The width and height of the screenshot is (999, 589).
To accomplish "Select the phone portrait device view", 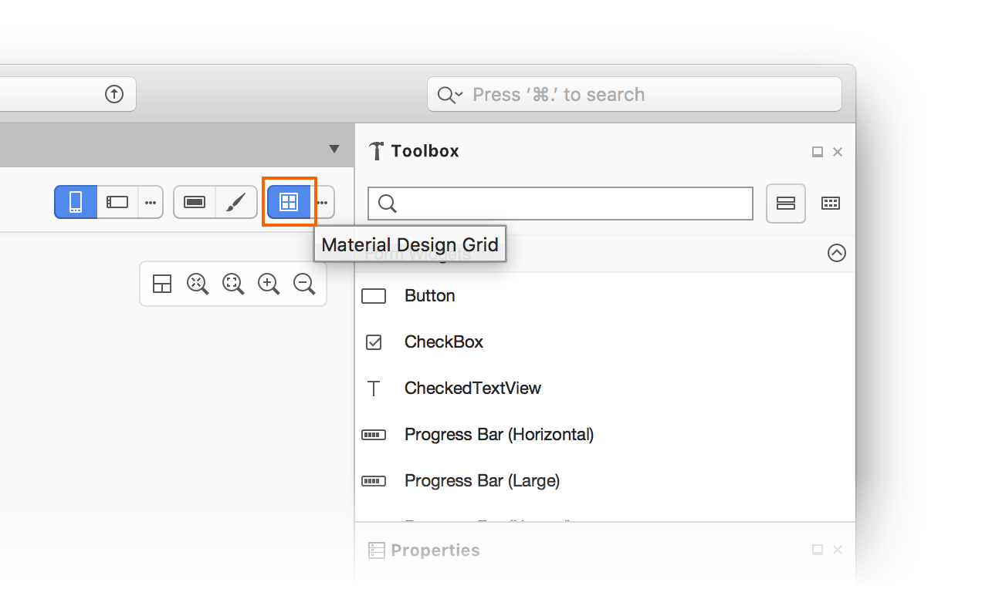I will pos(76,202).
